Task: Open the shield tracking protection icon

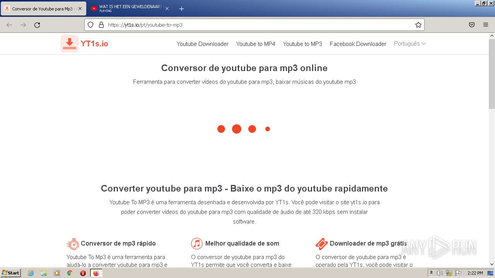Action: click(90, 25)
